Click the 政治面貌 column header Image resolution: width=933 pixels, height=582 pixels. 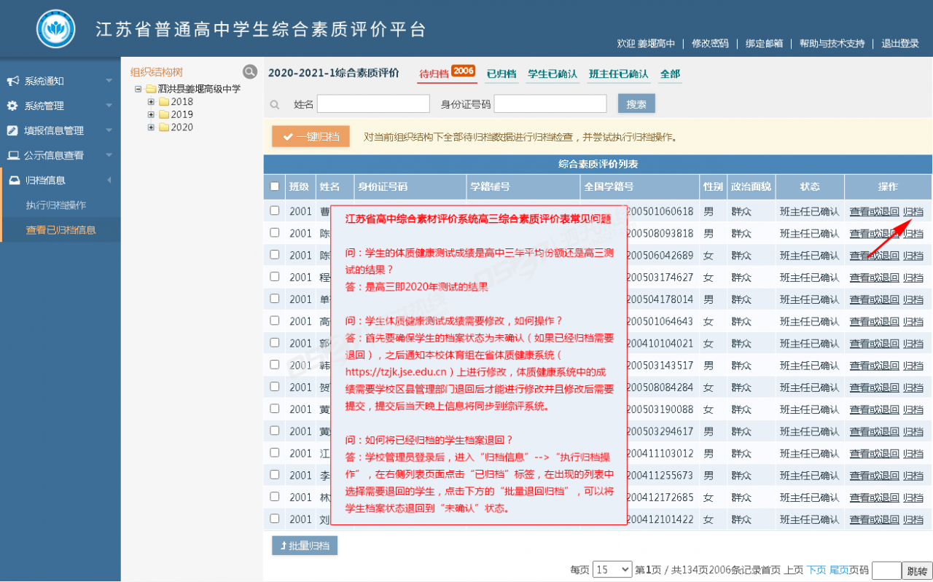(x=751, y=186)
